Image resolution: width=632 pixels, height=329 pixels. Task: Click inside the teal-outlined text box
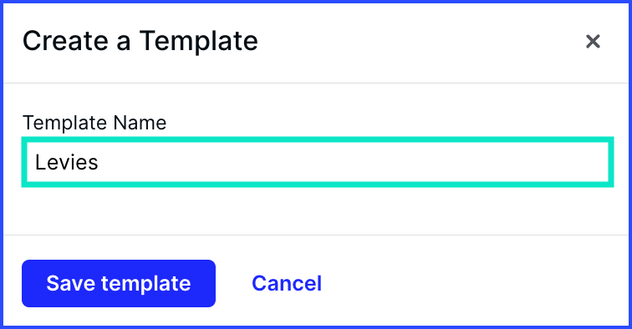tap(318, 162)
